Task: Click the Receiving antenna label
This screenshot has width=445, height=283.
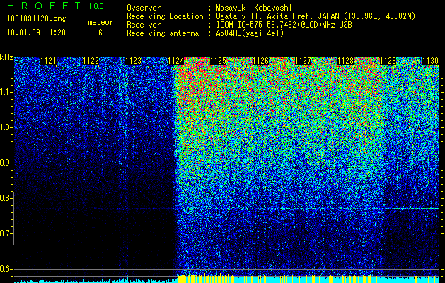Action: pyautogui.click(x=163, y=33)
